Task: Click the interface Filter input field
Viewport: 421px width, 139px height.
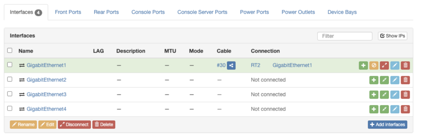Action: point(345,36)
